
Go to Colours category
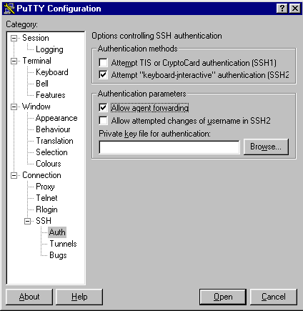[x=49, y=164]
